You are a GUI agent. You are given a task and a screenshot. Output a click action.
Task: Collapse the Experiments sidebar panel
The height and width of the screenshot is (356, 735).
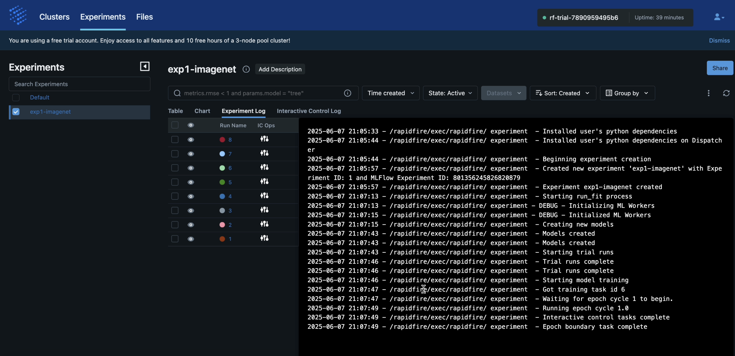[x=145, y=66]
